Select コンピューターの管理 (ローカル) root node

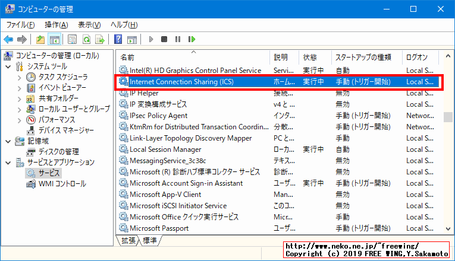[x=58, y=56]
